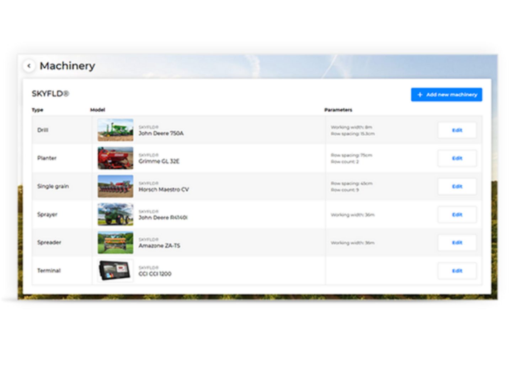The image size is (512, 385).
Task: Edit the Horsch Maestro CV entry
Action: coord(457,186)
